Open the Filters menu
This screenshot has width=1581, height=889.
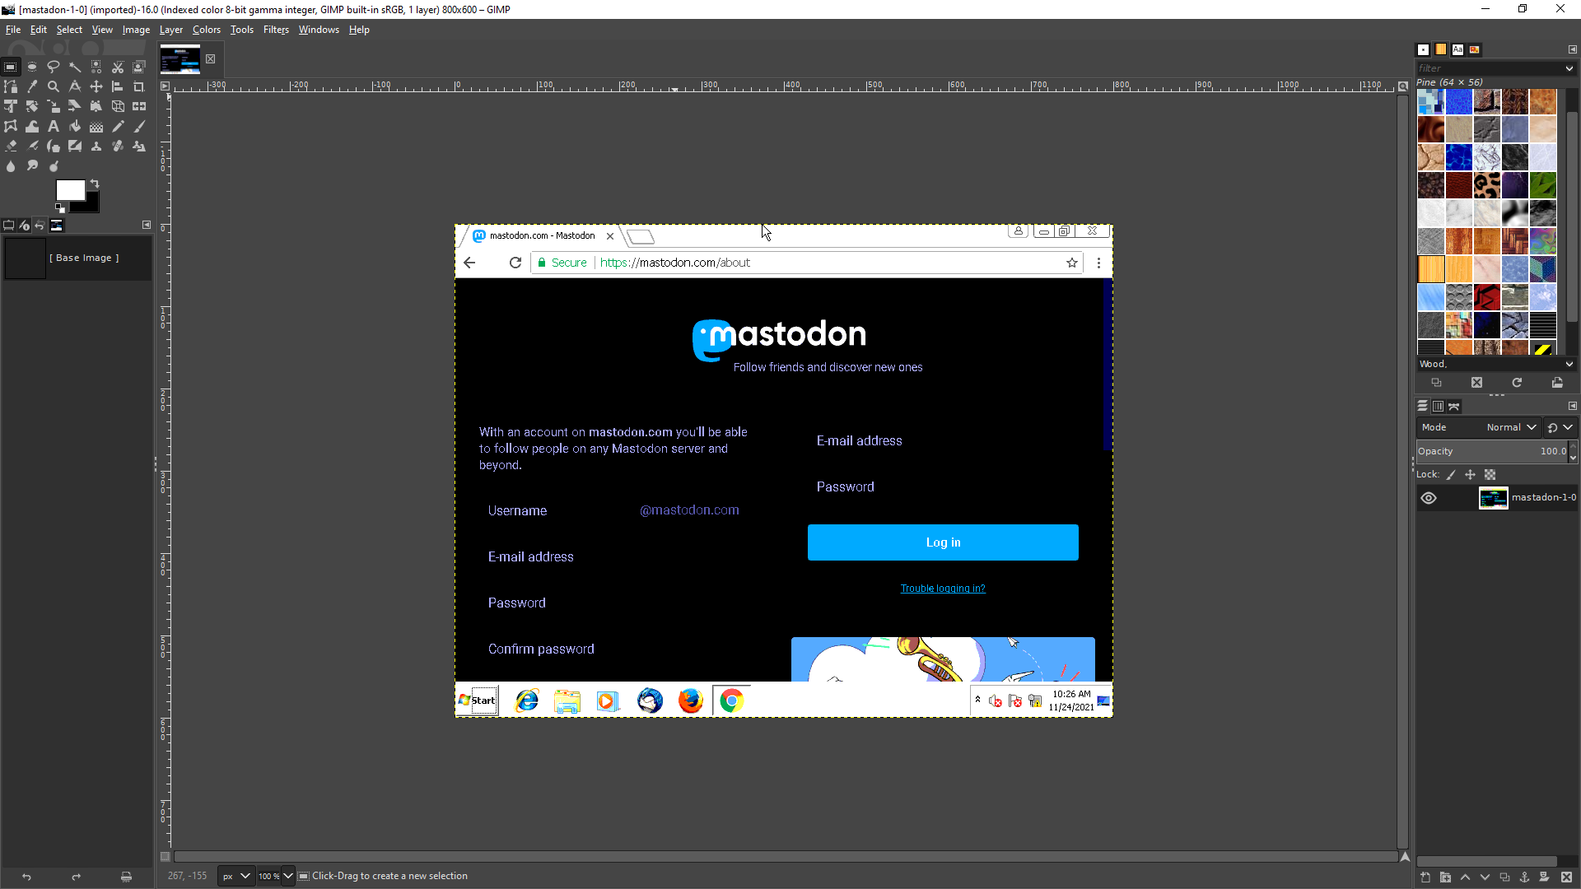click(x=275, y=30)
